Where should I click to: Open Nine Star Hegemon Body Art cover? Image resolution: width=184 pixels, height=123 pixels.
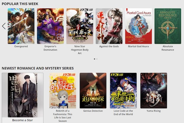click(x=80, y=26)
